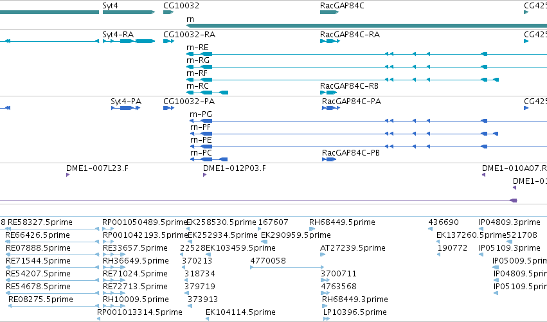Select the CG10032-PA protein label
The height and width of the screenshot is (322, 547).
coord(189,102)
